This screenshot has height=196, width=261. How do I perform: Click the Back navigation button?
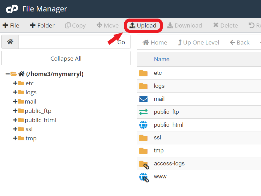(x=240, y=43)
